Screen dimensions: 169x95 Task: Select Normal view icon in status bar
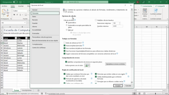click(x=134, y=93)
